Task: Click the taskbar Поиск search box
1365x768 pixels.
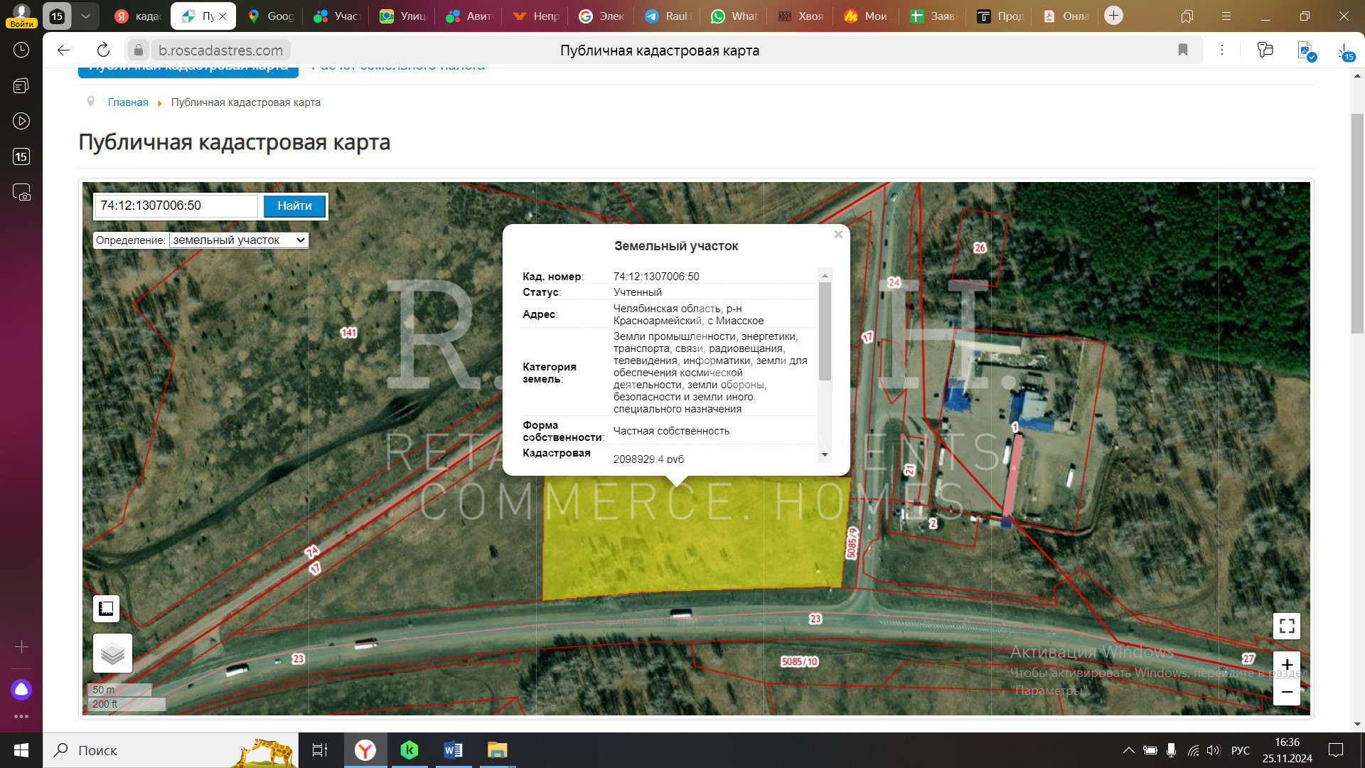Action: [x=171, y=750]
